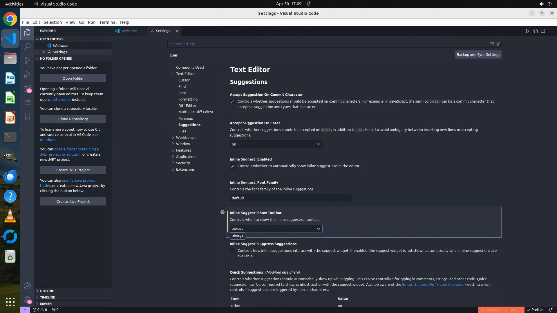557x313 pixels.
Task: Open Accept Suggestion On Enter dropdown
Action: 276,144
